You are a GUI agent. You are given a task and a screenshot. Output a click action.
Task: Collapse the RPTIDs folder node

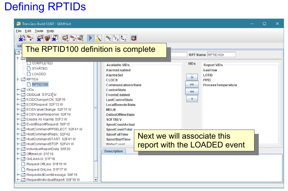tap(18, 79)
